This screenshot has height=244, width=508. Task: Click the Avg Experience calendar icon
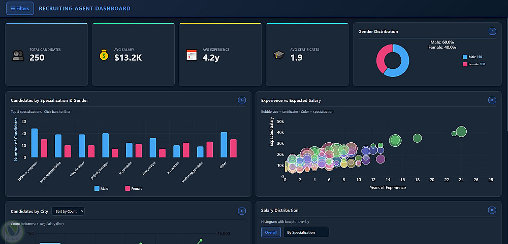(x=192, y=55)
